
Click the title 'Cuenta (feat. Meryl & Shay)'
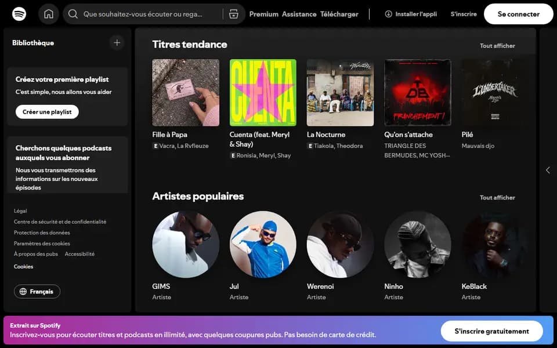tap(260, 139)
